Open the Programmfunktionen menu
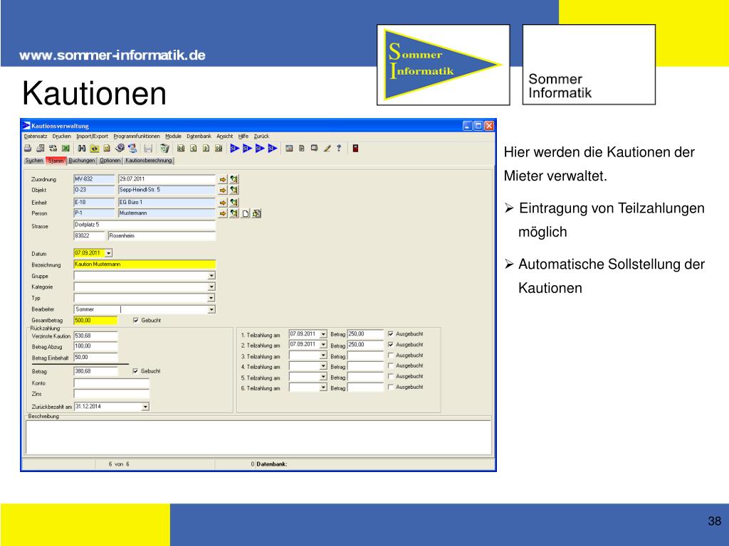The height and width of the screenshot is (546, 729). pos(137,136)
